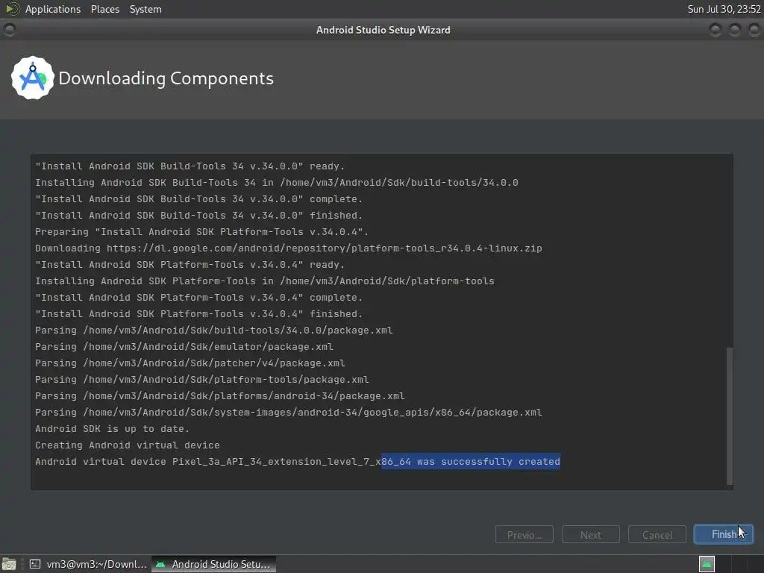Click the log panel vertical scrollbar
The height and width of the screenshot is (573, 764).
point(730,416)
